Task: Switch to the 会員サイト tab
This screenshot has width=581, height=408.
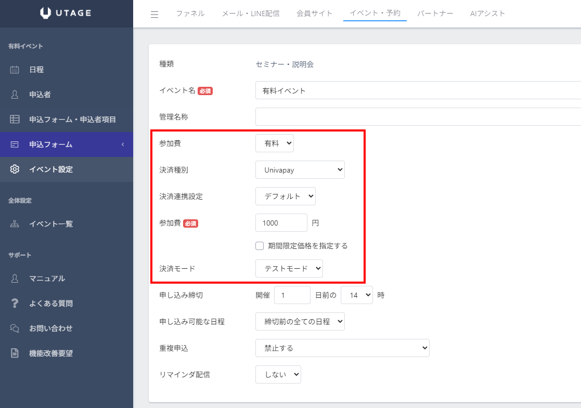Action: tap(314, 14)
